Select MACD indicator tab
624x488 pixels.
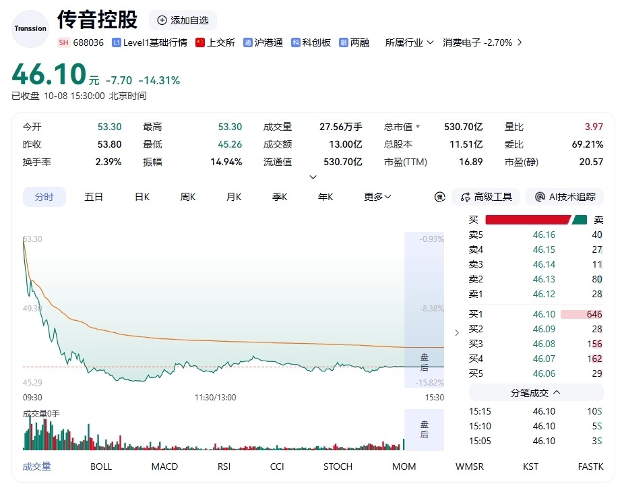[164, 466]
